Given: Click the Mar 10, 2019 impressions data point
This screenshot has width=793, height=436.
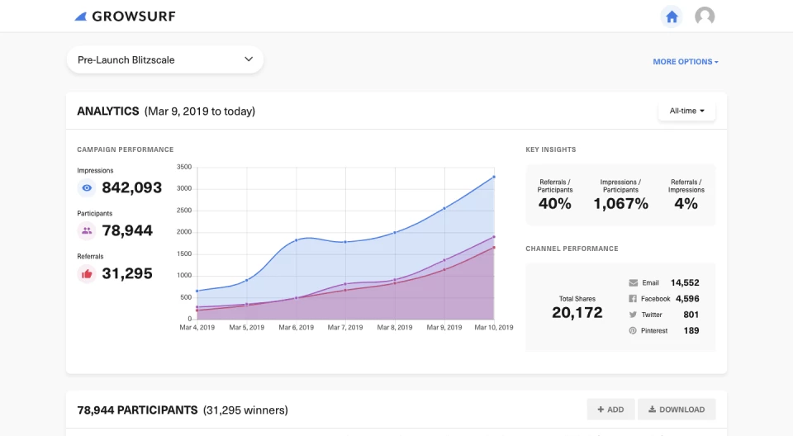Looking at the screenshot, I should [494, 177].
